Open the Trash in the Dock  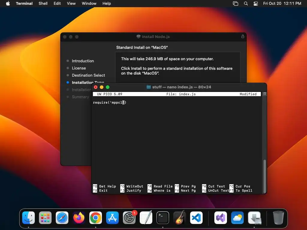279,218
